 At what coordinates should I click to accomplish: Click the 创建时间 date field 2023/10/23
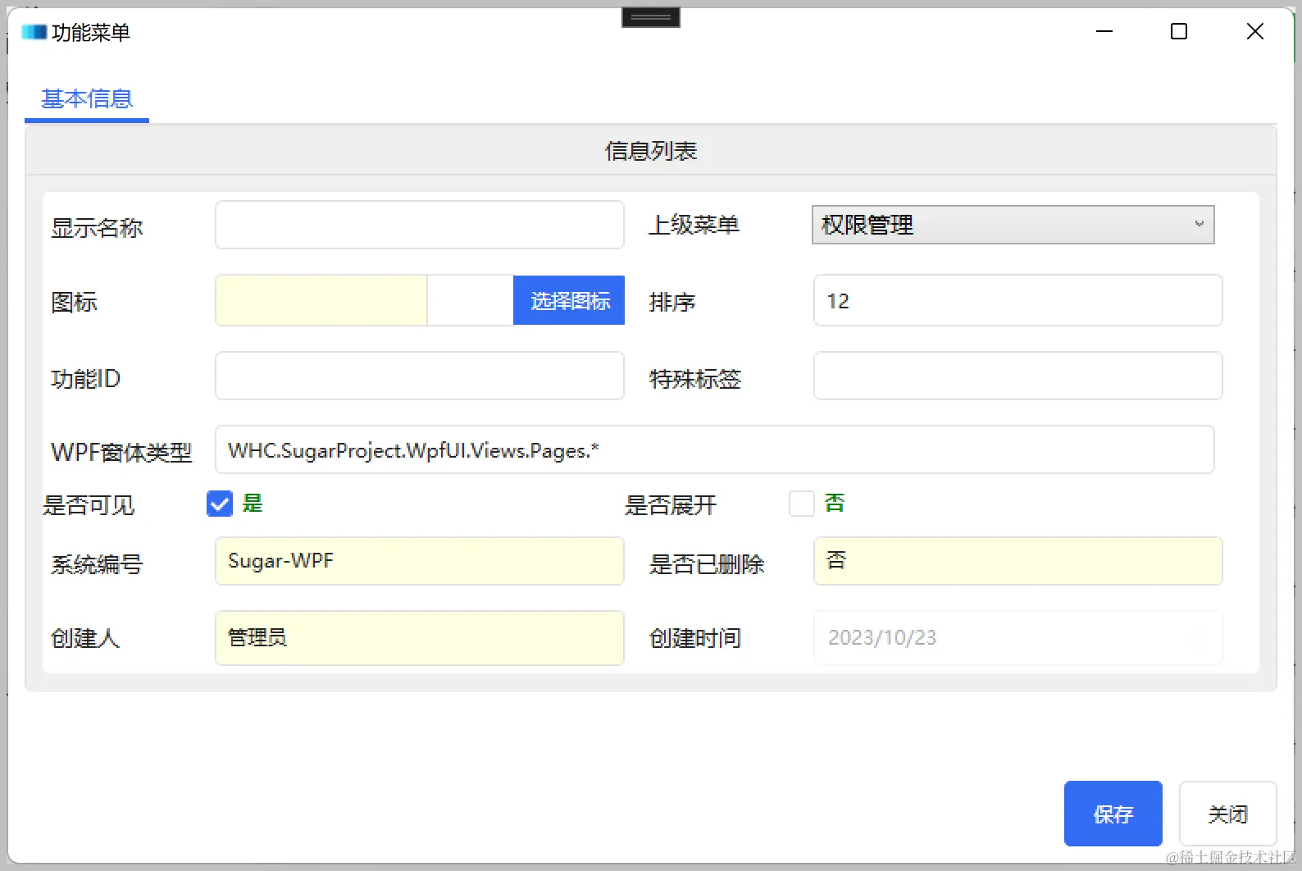tap(1018, 637)
